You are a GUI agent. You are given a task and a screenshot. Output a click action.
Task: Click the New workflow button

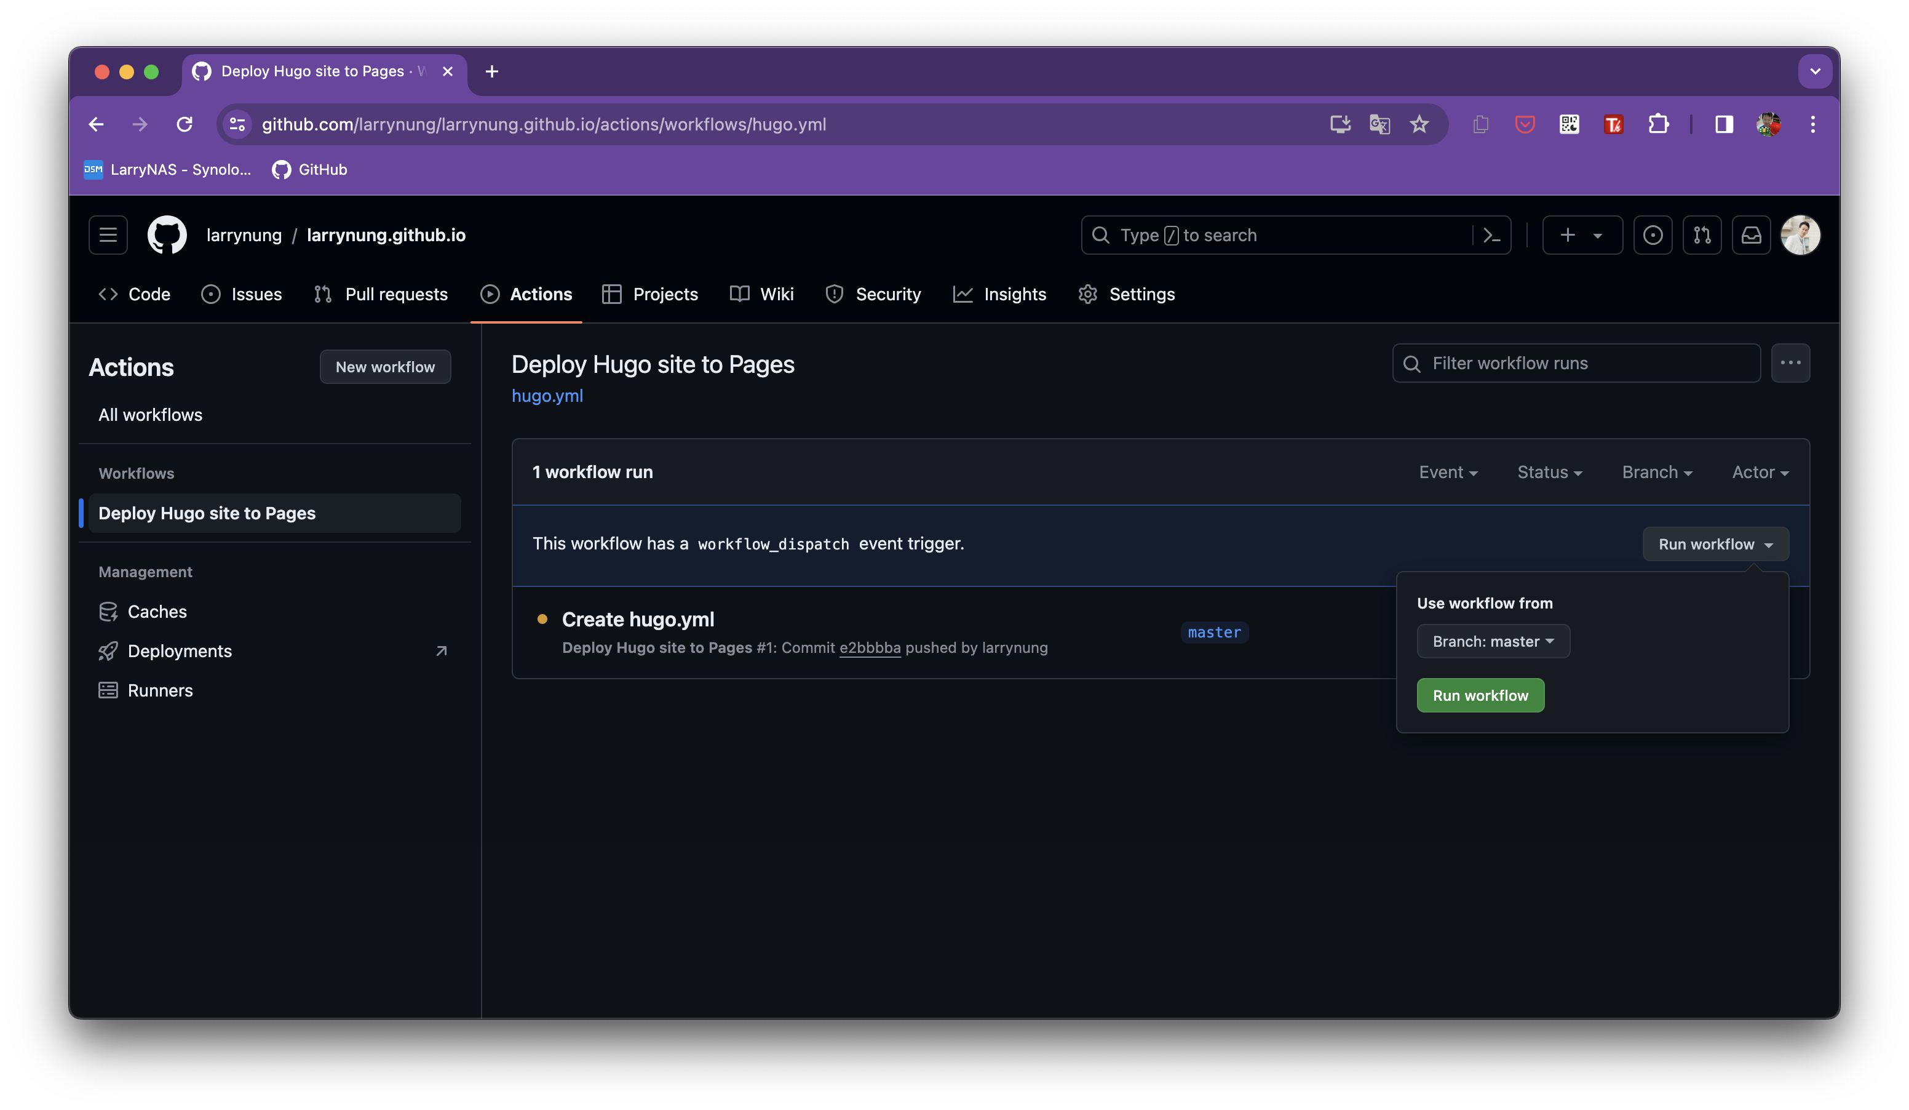point(385,367)
